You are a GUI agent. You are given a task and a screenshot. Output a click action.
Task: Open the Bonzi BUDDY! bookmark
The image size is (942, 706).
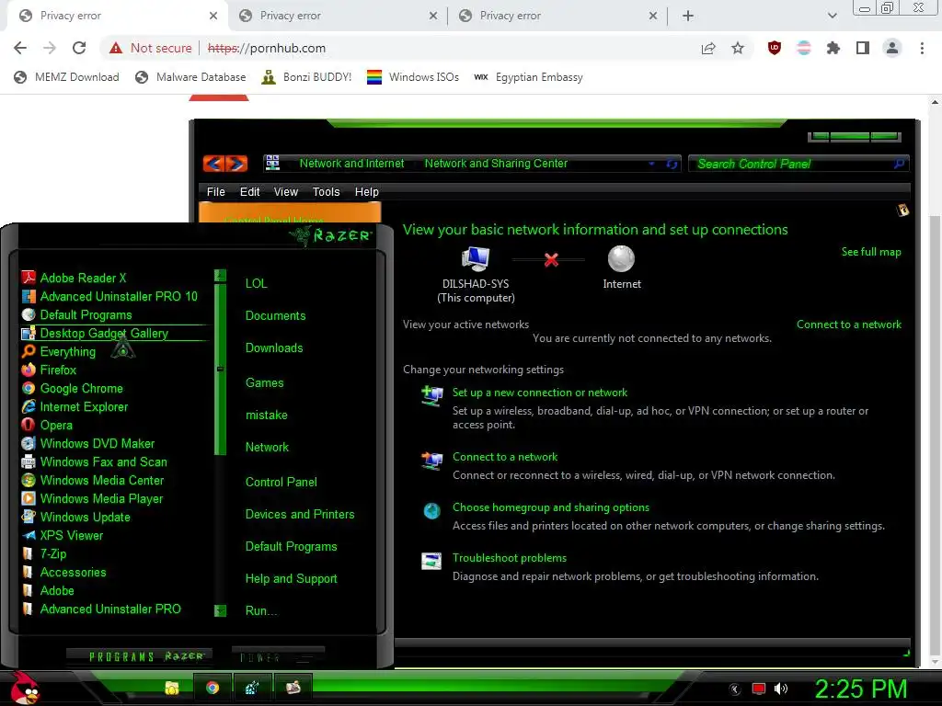click(x=307, y=77)
